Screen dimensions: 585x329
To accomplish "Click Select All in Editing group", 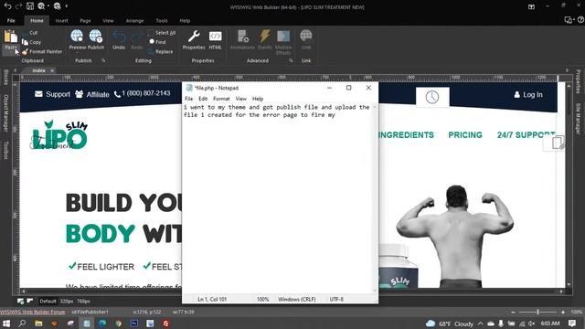I will 162,33.
